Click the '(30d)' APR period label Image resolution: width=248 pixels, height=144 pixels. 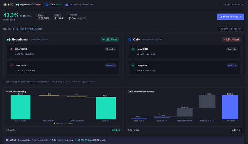[29, 16]
